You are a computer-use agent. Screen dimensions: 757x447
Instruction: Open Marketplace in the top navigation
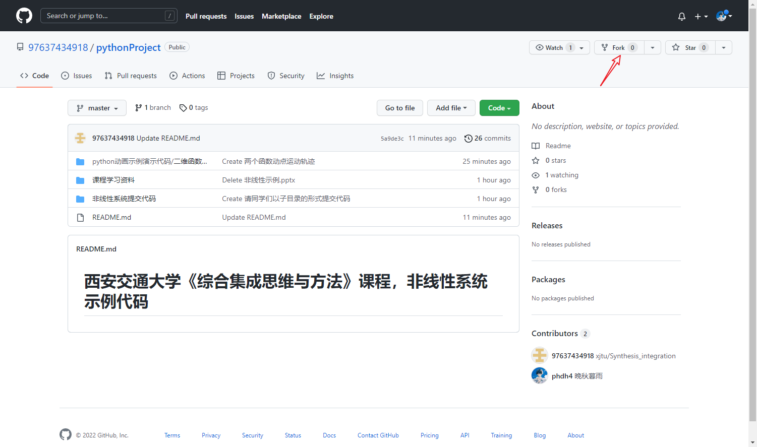(281, 16)
